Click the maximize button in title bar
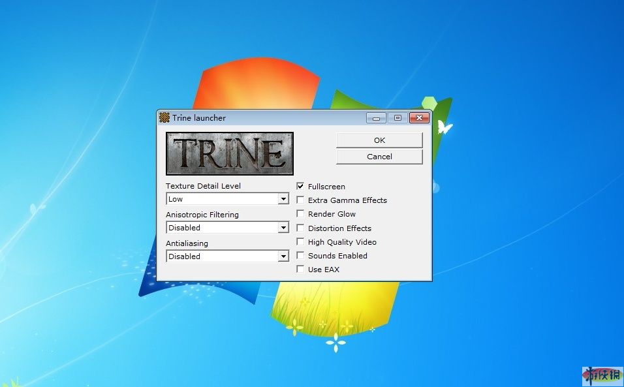This screenshot has height=387, width=624. pos(397,118)
